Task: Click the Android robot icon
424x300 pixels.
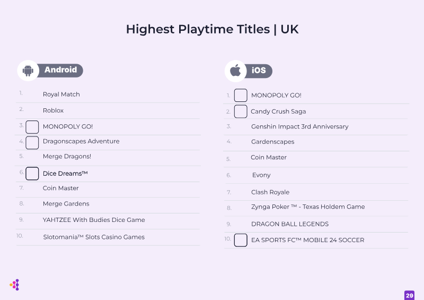Action: tap(28, 71)
